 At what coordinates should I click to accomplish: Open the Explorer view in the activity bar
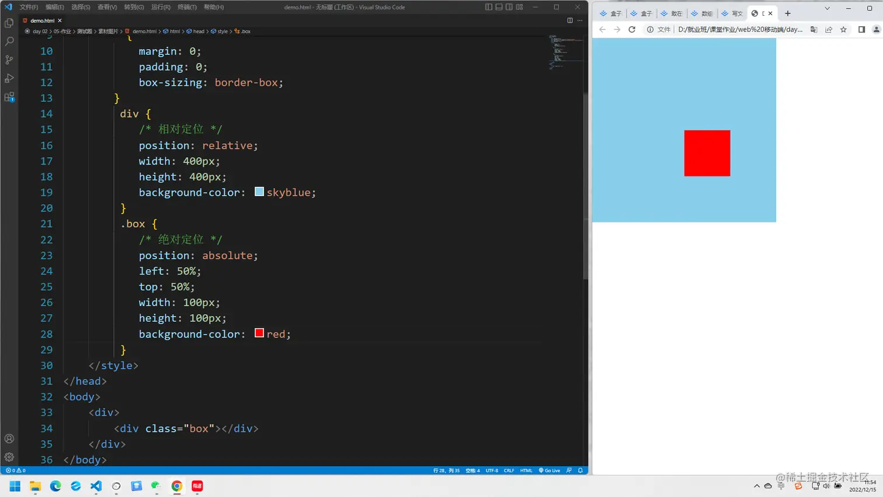pyautogui.click(x=9, y=23)
